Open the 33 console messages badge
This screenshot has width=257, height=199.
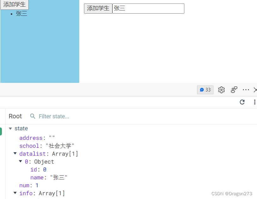pos(205,90)
